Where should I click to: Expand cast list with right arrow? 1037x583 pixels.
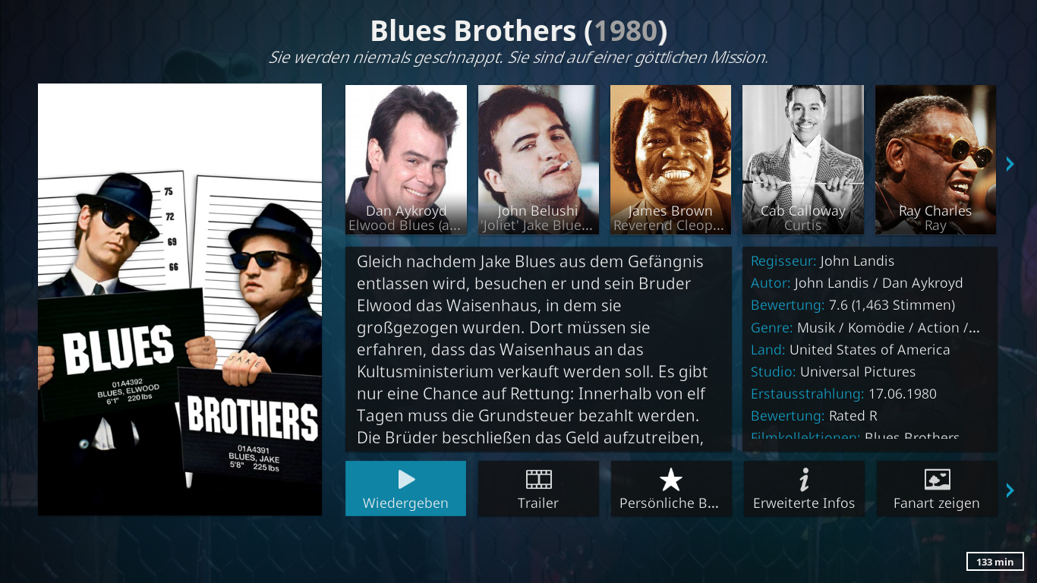(x=1010, y=163)
